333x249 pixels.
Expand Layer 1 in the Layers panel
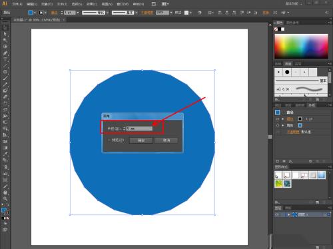click(288, 214)
